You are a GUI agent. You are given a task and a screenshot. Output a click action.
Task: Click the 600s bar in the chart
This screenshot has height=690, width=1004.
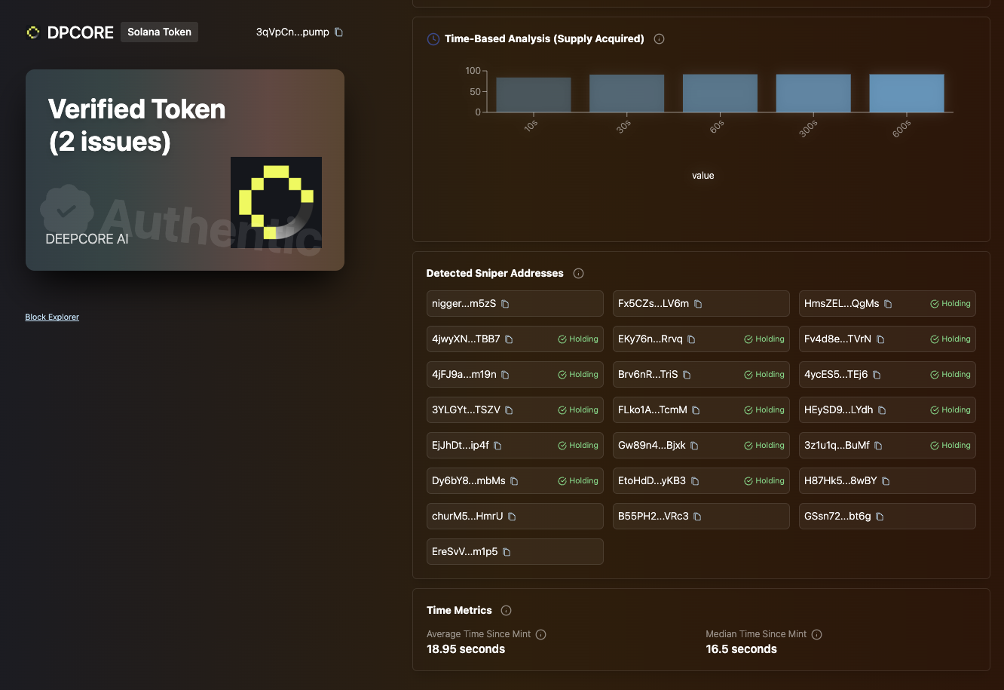click(x=907, y=94)
